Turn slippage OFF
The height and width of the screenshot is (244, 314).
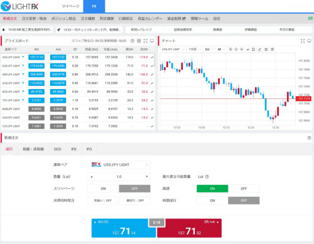point(134,189)
